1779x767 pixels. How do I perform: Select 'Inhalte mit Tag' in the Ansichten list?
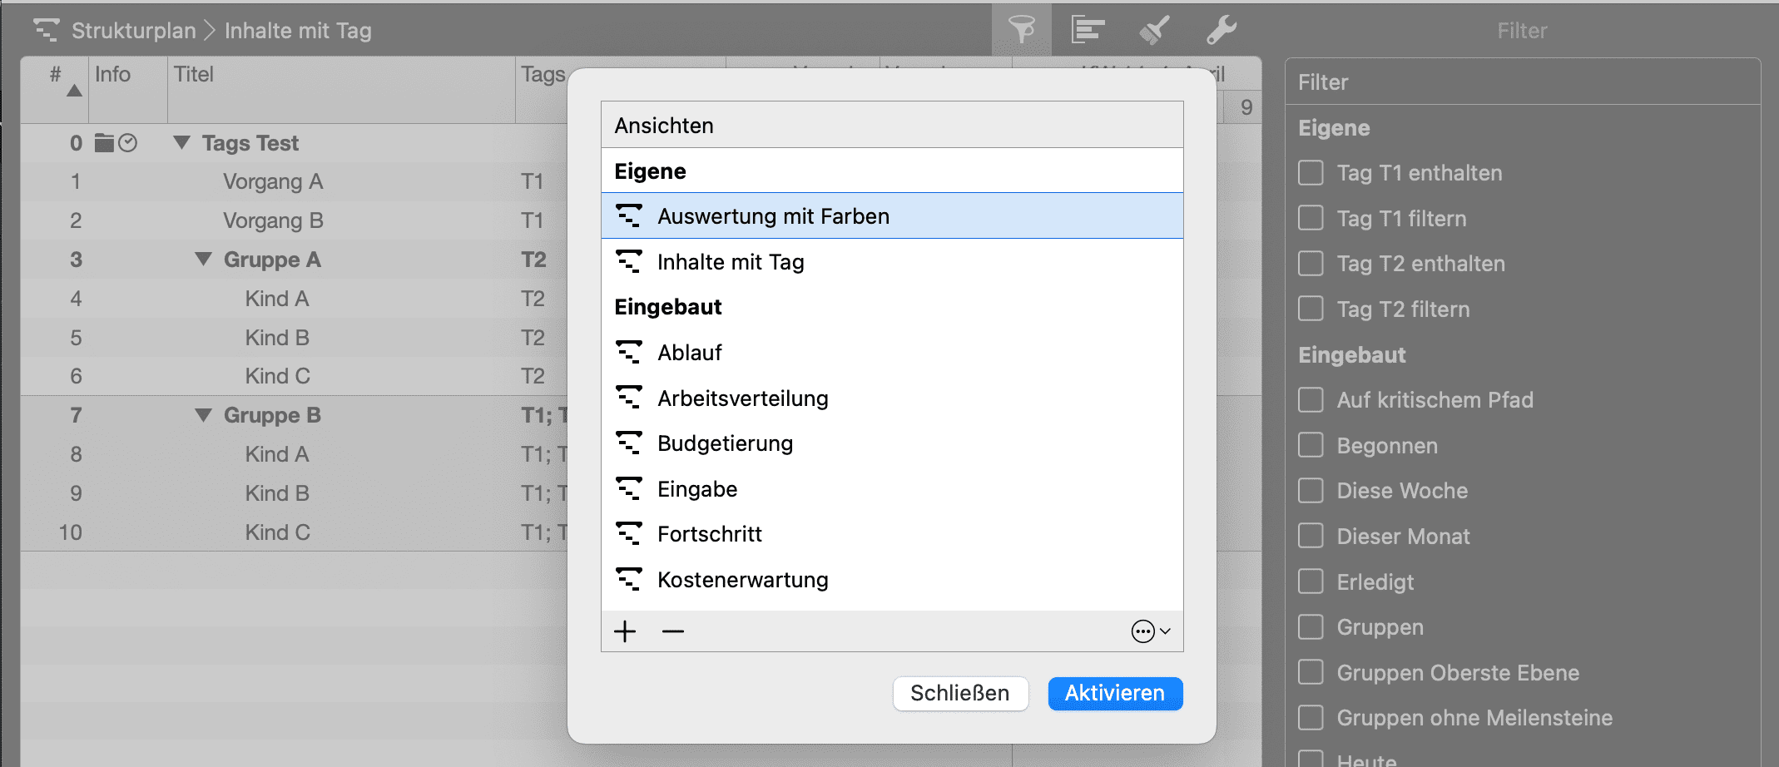(731, 262)
